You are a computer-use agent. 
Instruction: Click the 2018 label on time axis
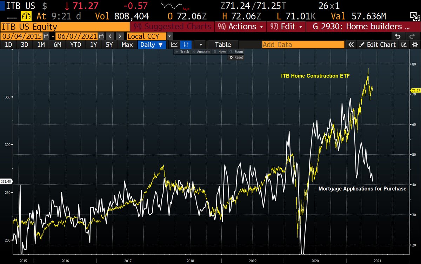coord(190,260)
